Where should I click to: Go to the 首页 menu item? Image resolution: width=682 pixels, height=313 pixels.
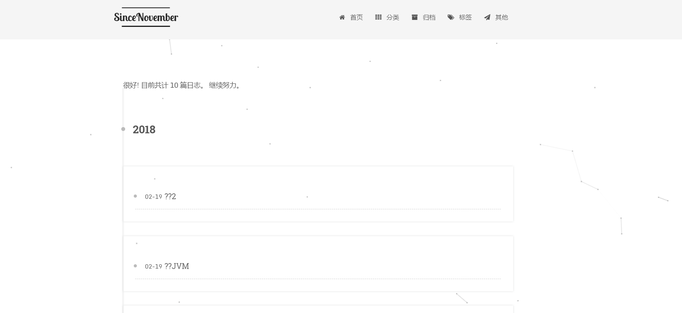tap(356, 18)
